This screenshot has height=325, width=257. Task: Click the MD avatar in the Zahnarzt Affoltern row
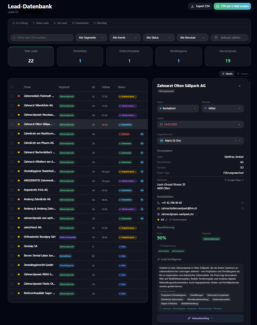coord(142,162)
